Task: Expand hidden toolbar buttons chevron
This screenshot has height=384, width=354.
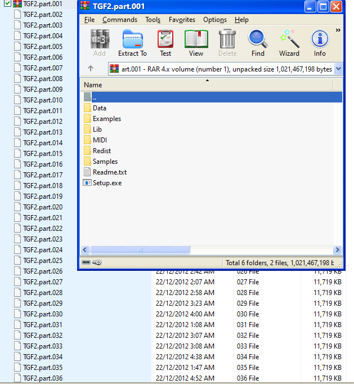Action: 338,30
